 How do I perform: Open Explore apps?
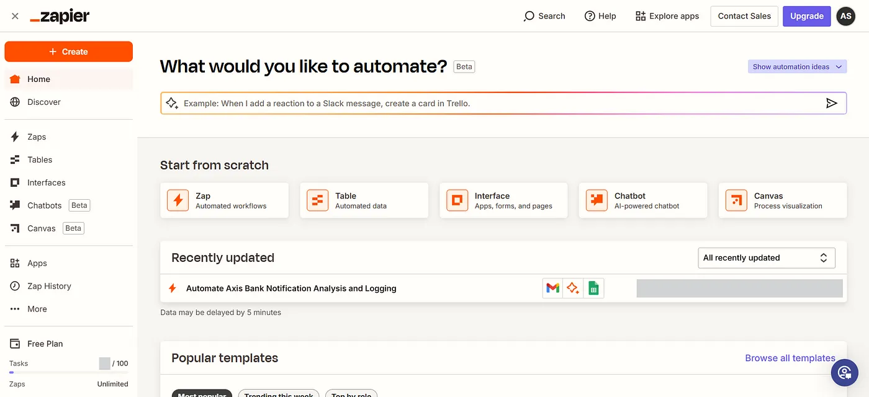tap(667, 16)
